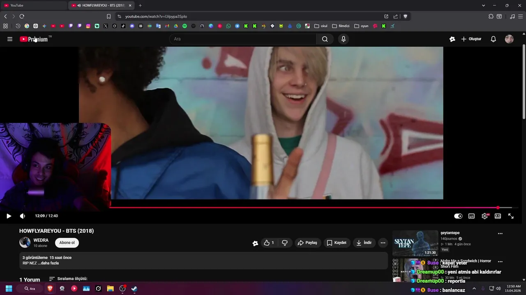
Task: Open Sıralama ölçütü sort dropdown
Action: 68,279
